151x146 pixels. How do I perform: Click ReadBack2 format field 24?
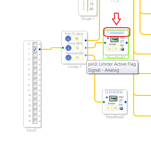115,108
